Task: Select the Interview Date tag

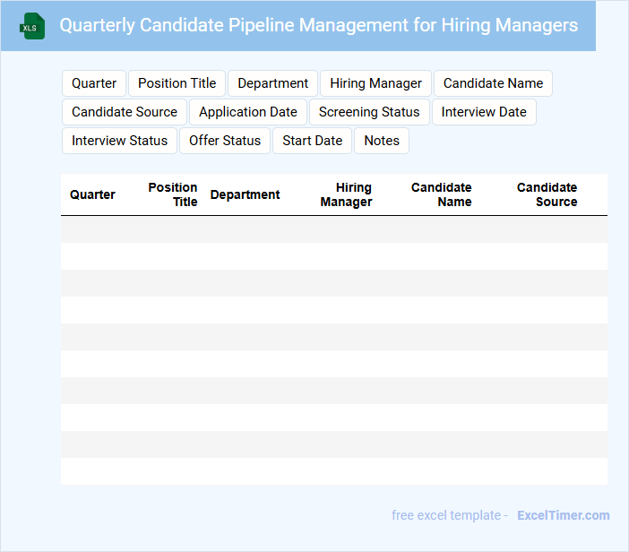Action: [x=484, y=112]
